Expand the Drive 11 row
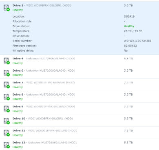The image size is (159, 150). pos(79,132)
